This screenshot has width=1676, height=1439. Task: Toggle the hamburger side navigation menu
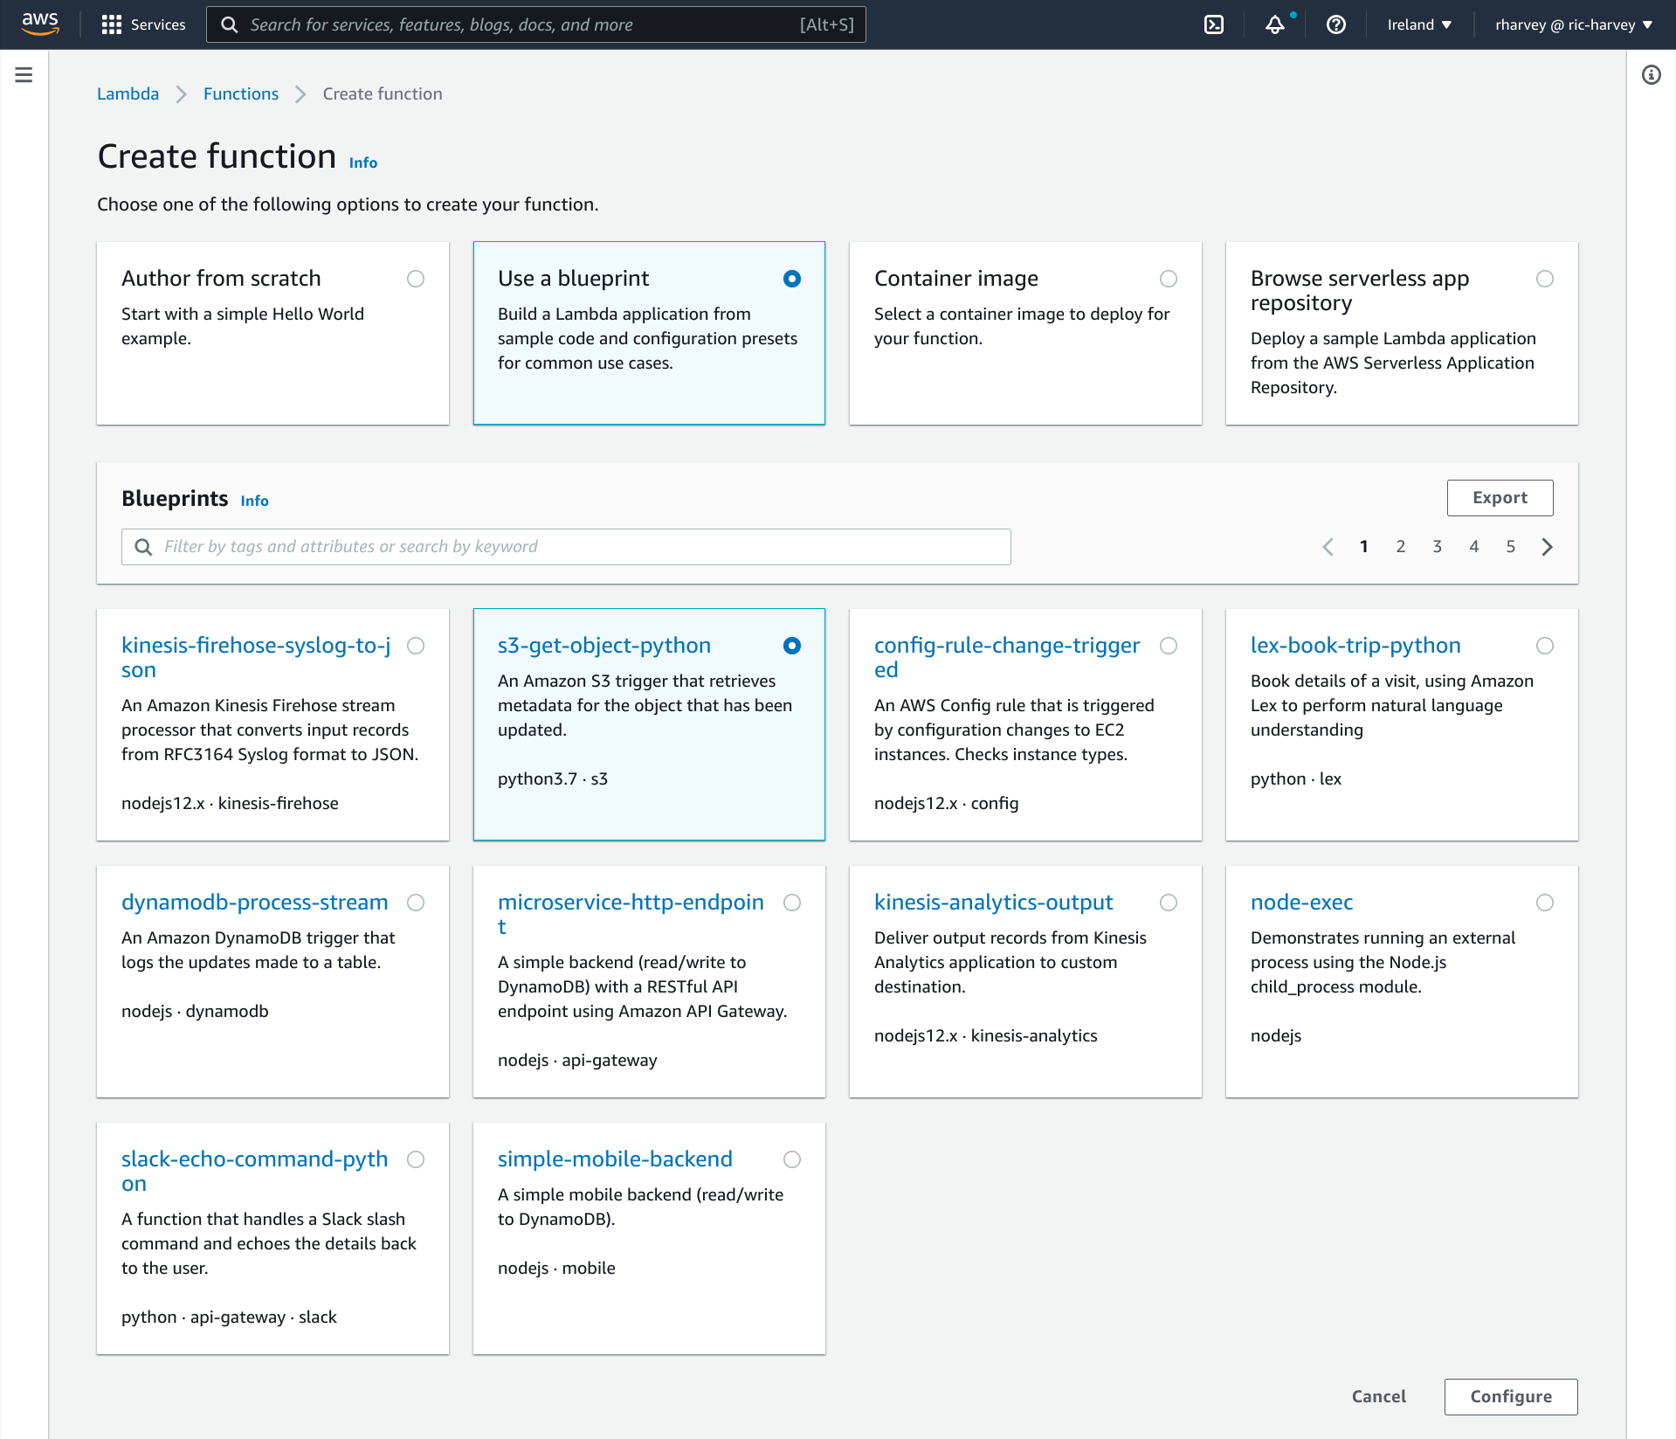pyautogui.click(x=24, y=75)
